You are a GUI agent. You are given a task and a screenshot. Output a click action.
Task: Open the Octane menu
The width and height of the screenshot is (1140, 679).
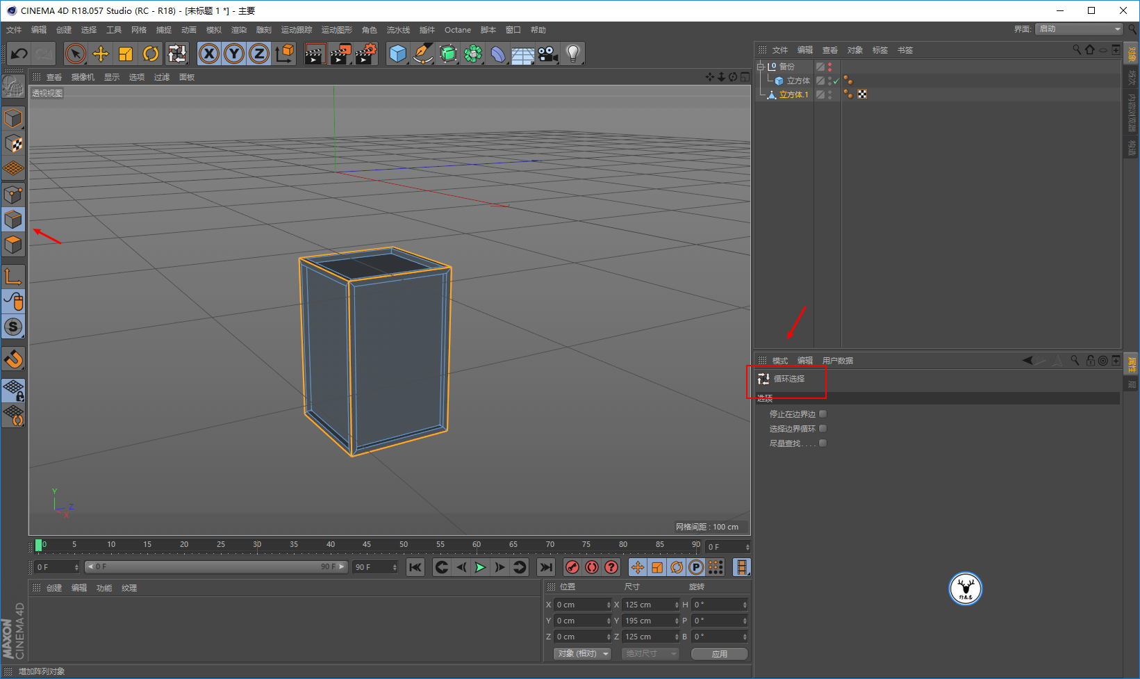[x=458, y=30]
